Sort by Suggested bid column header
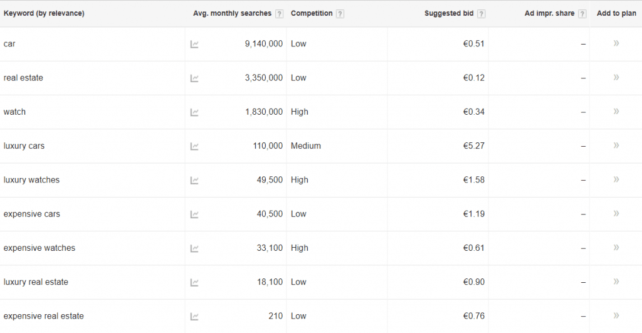Image resolution: width=642 pixels, height=333 pixels. 449,13
